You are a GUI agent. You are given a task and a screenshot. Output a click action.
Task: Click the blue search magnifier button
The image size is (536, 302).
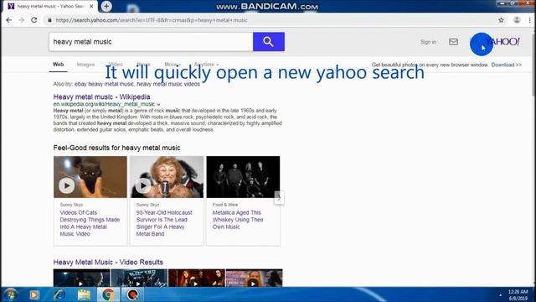[x=268, y=42]
